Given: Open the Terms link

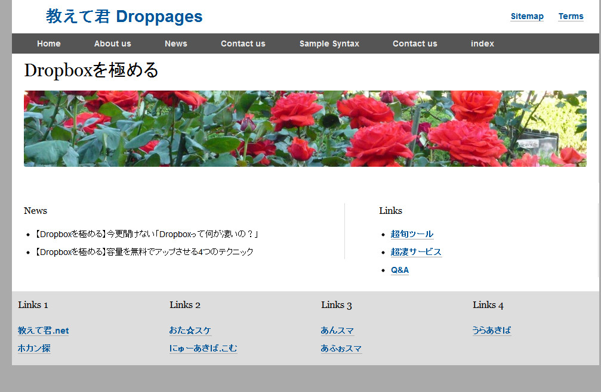Looking at the screenshot, I should [x=571, y=16].
